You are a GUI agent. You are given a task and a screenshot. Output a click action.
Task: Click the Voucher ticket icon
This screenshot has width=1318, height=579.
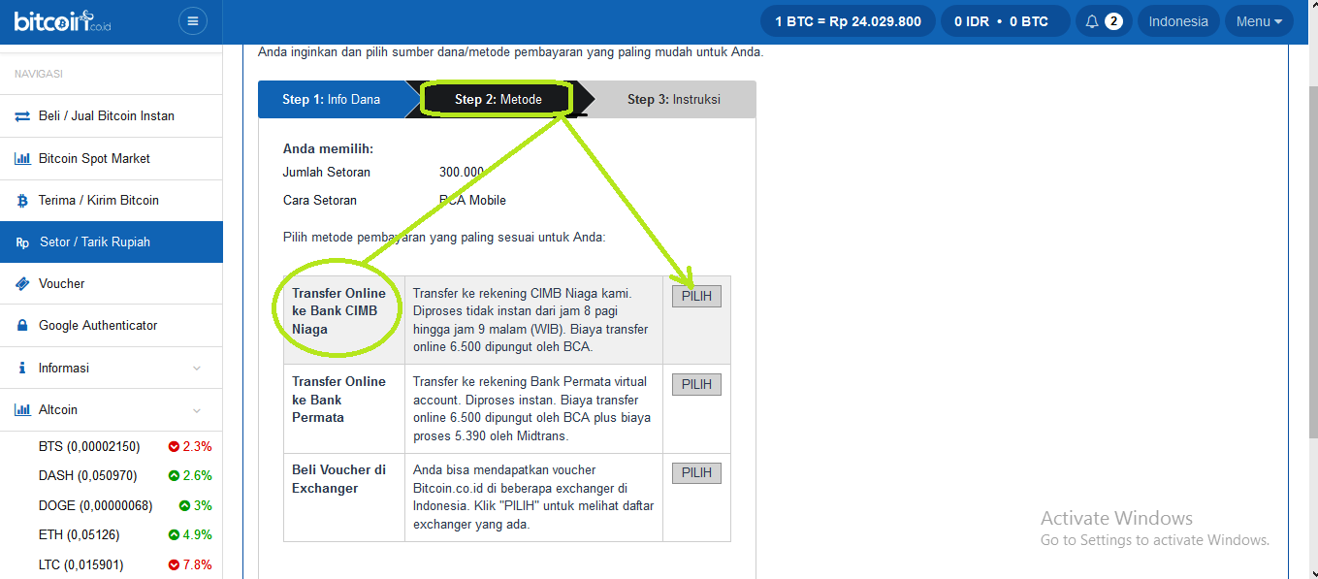[22, 284]
